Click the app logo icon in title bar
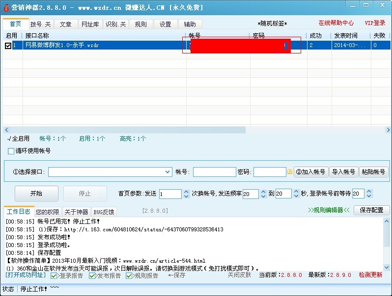Screen dimensions: 392x296 tap(6, 7)
